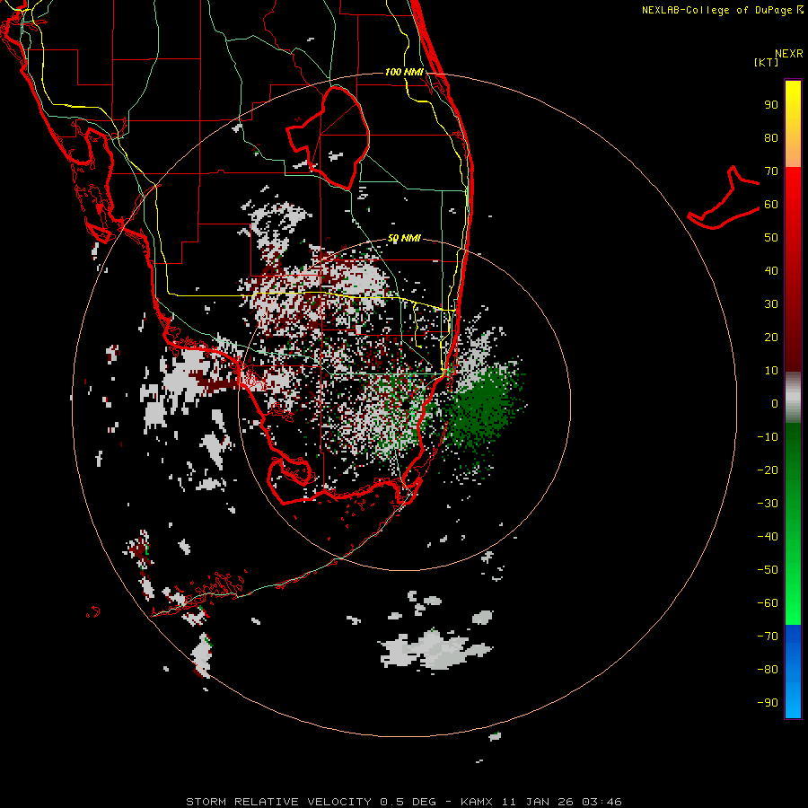
Task: Click the -50 knot label on the scale
Action: (768, 569)
